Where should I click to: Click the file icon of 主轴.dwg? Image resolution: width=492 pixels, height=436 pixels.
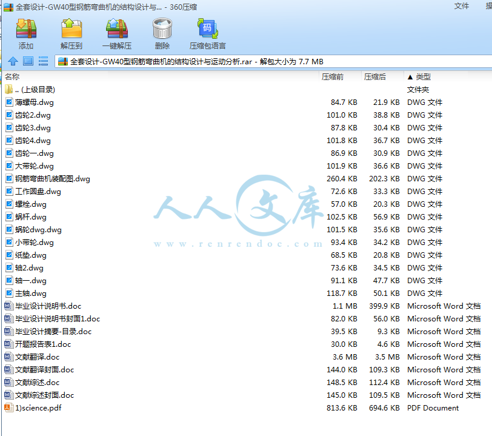pyautogui.click(x=10, y=293)
